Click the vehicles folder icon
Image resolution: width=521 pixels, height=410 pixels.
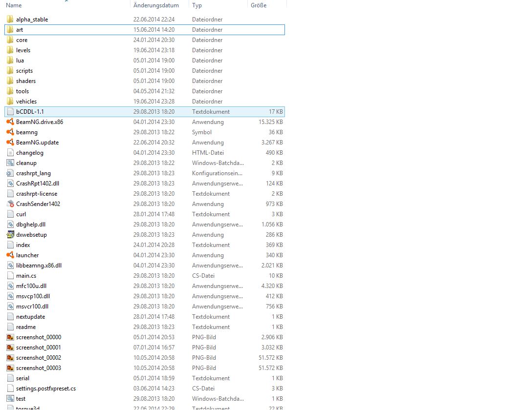(x=10, y=102)
